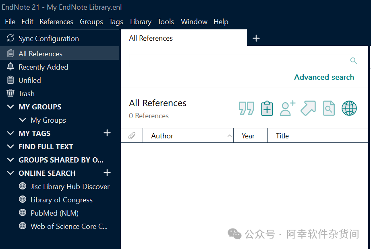
Task: Collapse the MY TAGS section
Action: tap(10, 133)
